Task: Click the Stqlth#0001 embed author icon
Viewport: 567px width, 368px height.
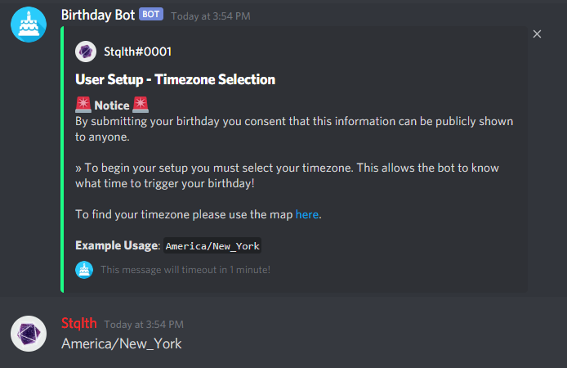Action: tap(85, 52)
